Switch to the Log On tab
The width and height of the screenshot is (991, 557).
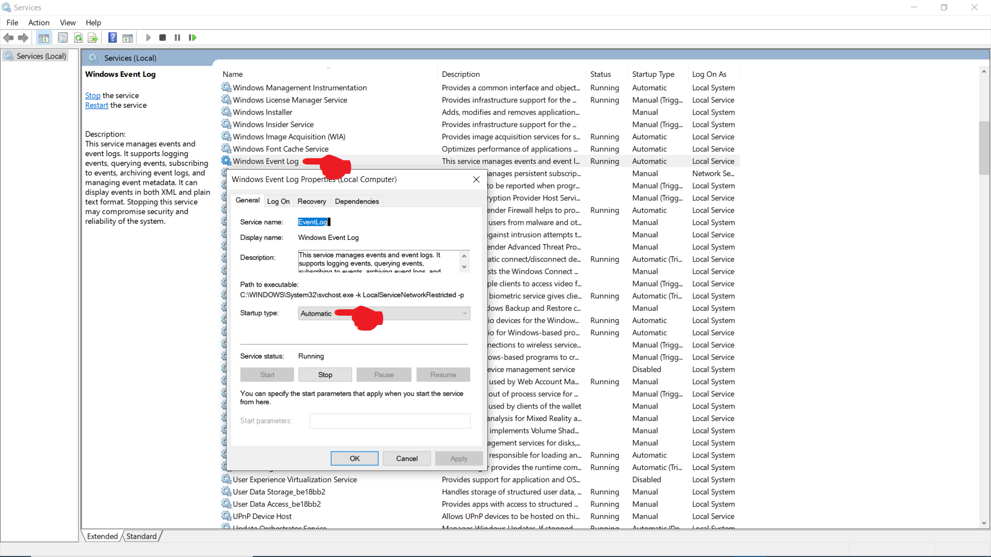point(278,201)
